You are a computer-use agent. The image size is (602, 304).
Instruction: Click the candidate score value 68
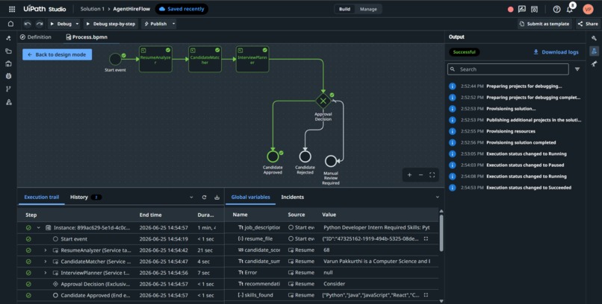pyautogui.click(x=326, y=250)
